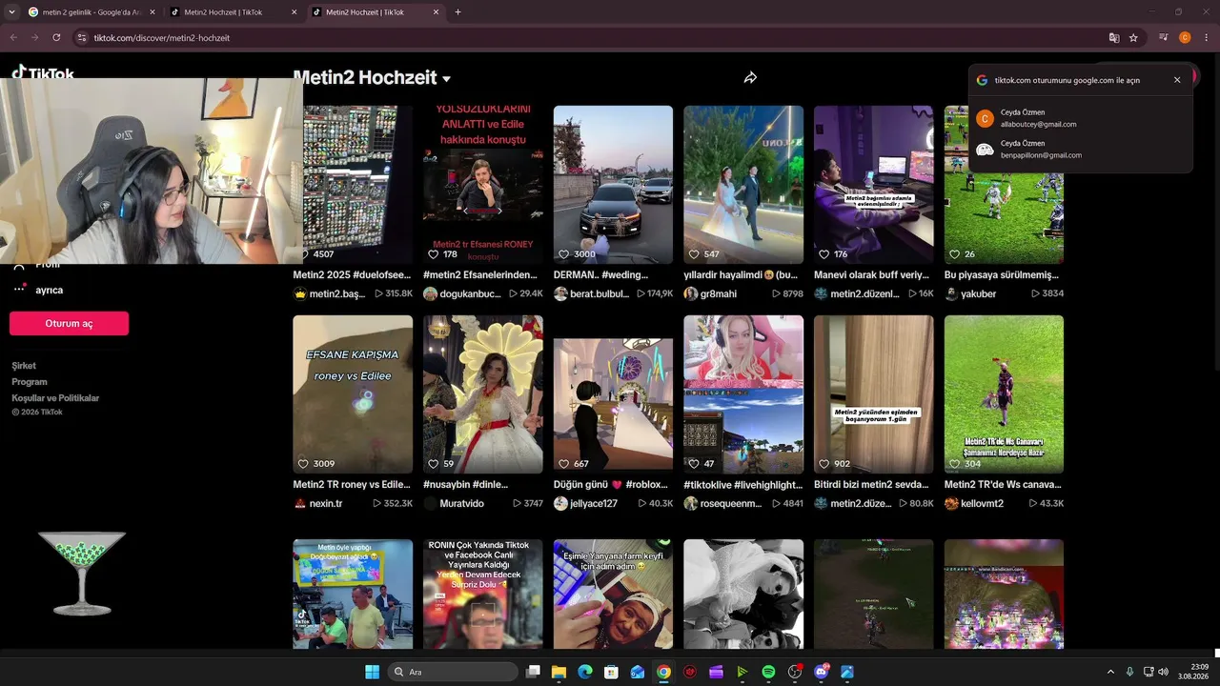Screen dimensions: 1220x686
Task: Click the address bar URL field
Action: (x=591, y=38)
